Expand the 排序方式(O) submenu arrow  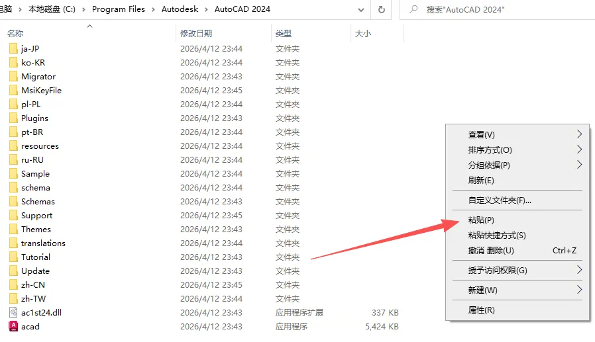point(579,150)
